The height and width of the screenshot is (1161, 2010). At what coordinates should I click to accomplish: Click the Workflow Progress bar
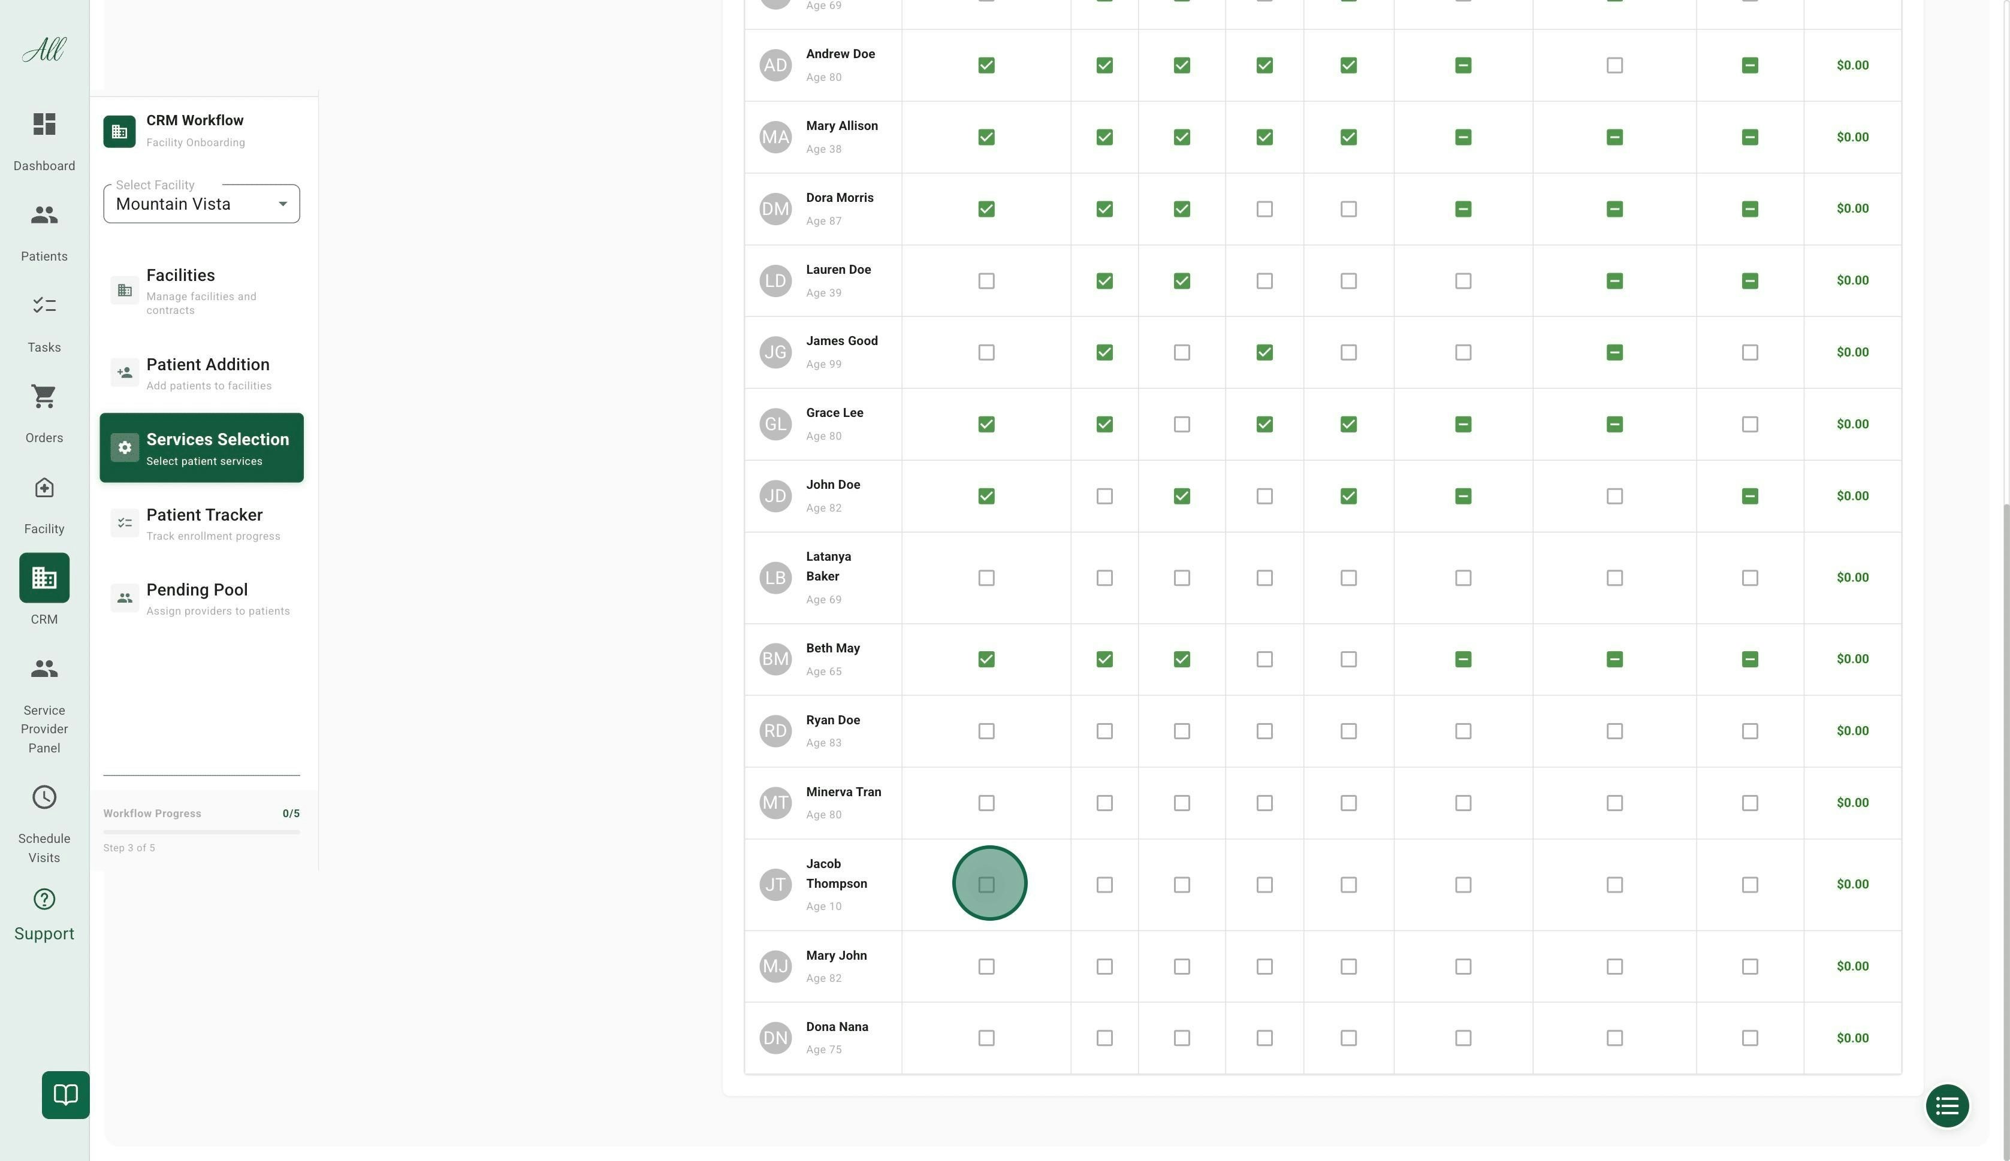pos(201,832)
